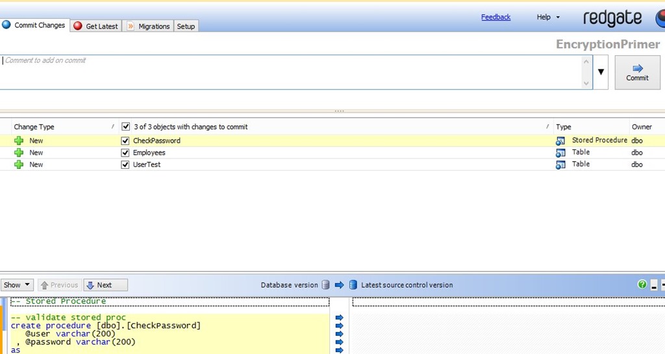
Task: Click the green help question mark icon
Action: point(642,284)
